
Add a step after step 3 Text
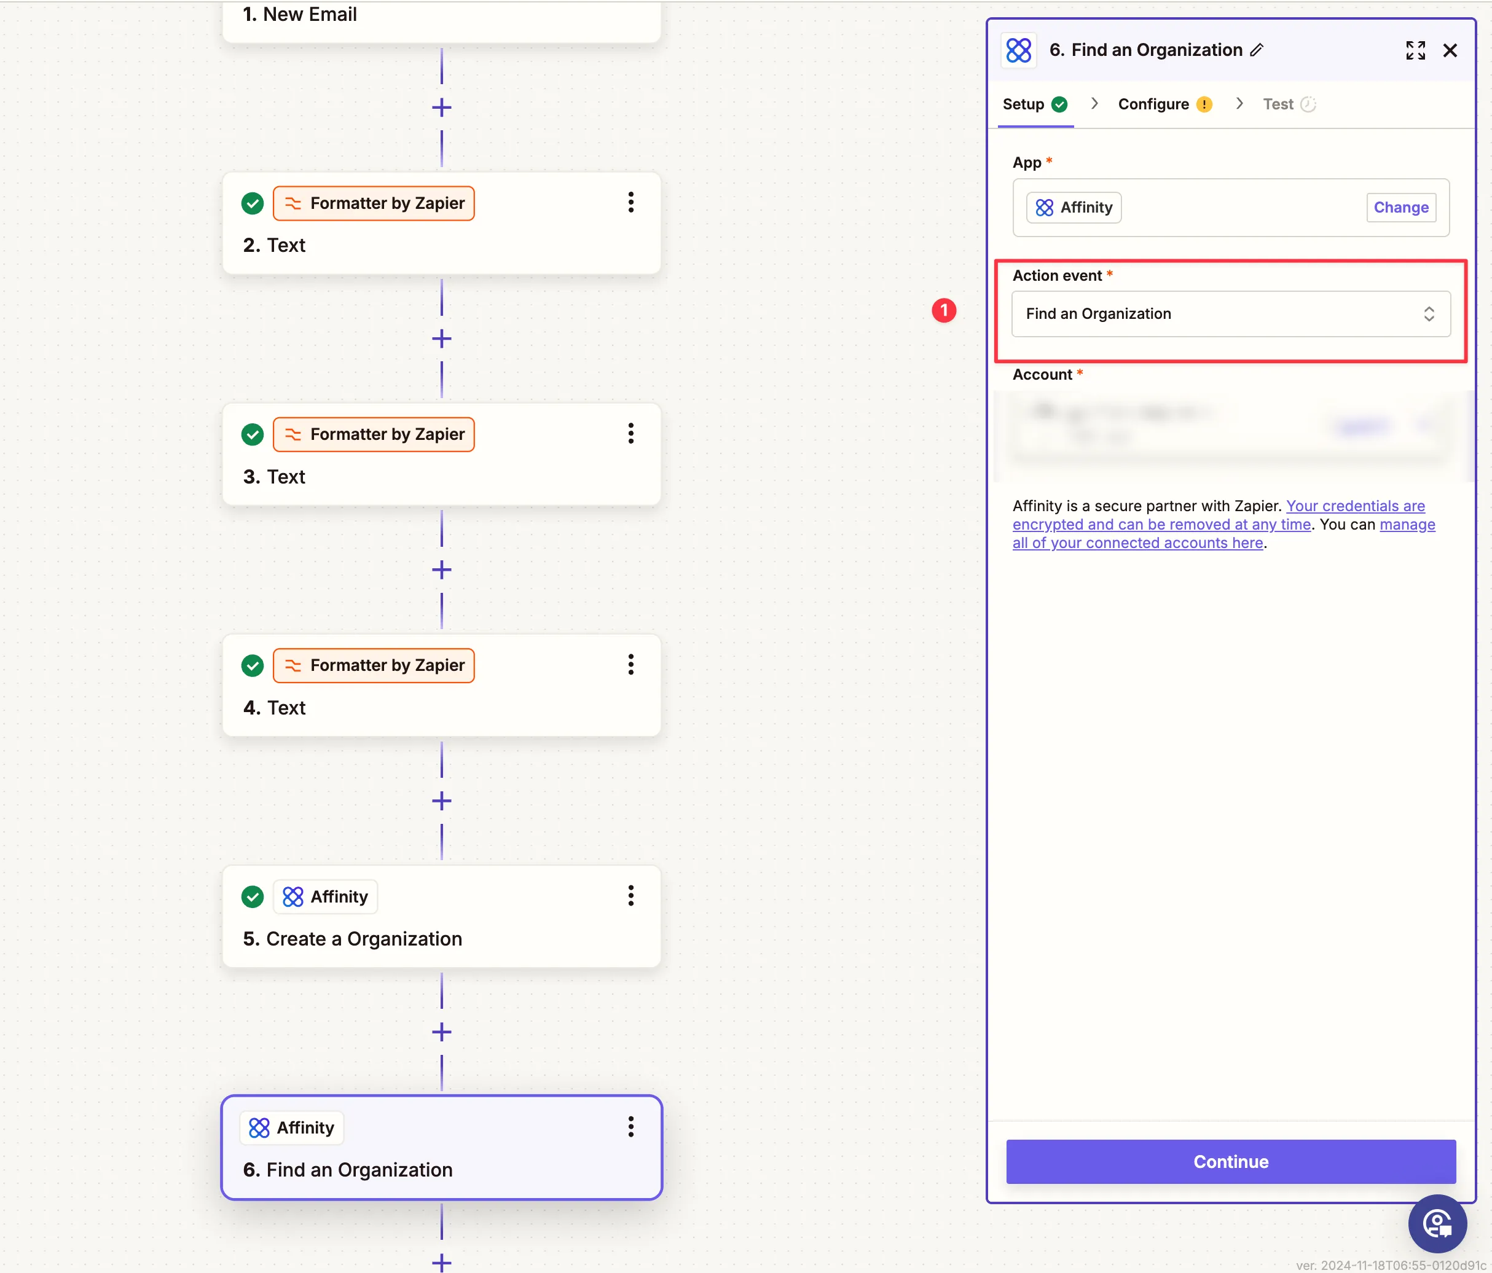[x=441, y=570]
